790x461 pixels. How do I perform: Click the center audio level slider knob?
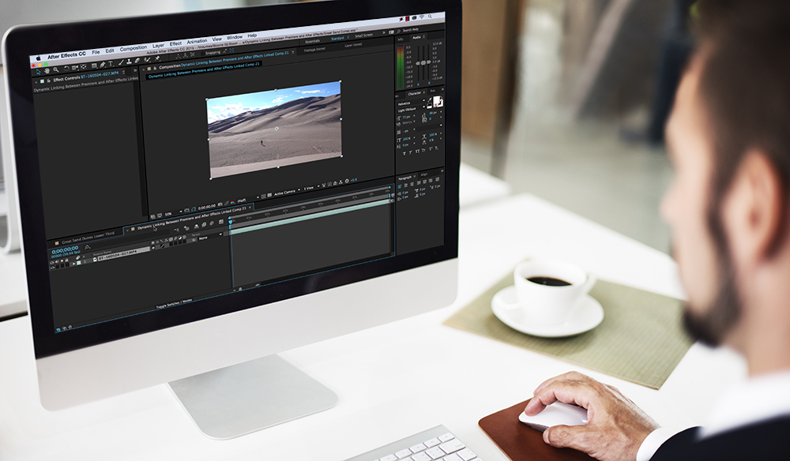click(x=423, y=62)
